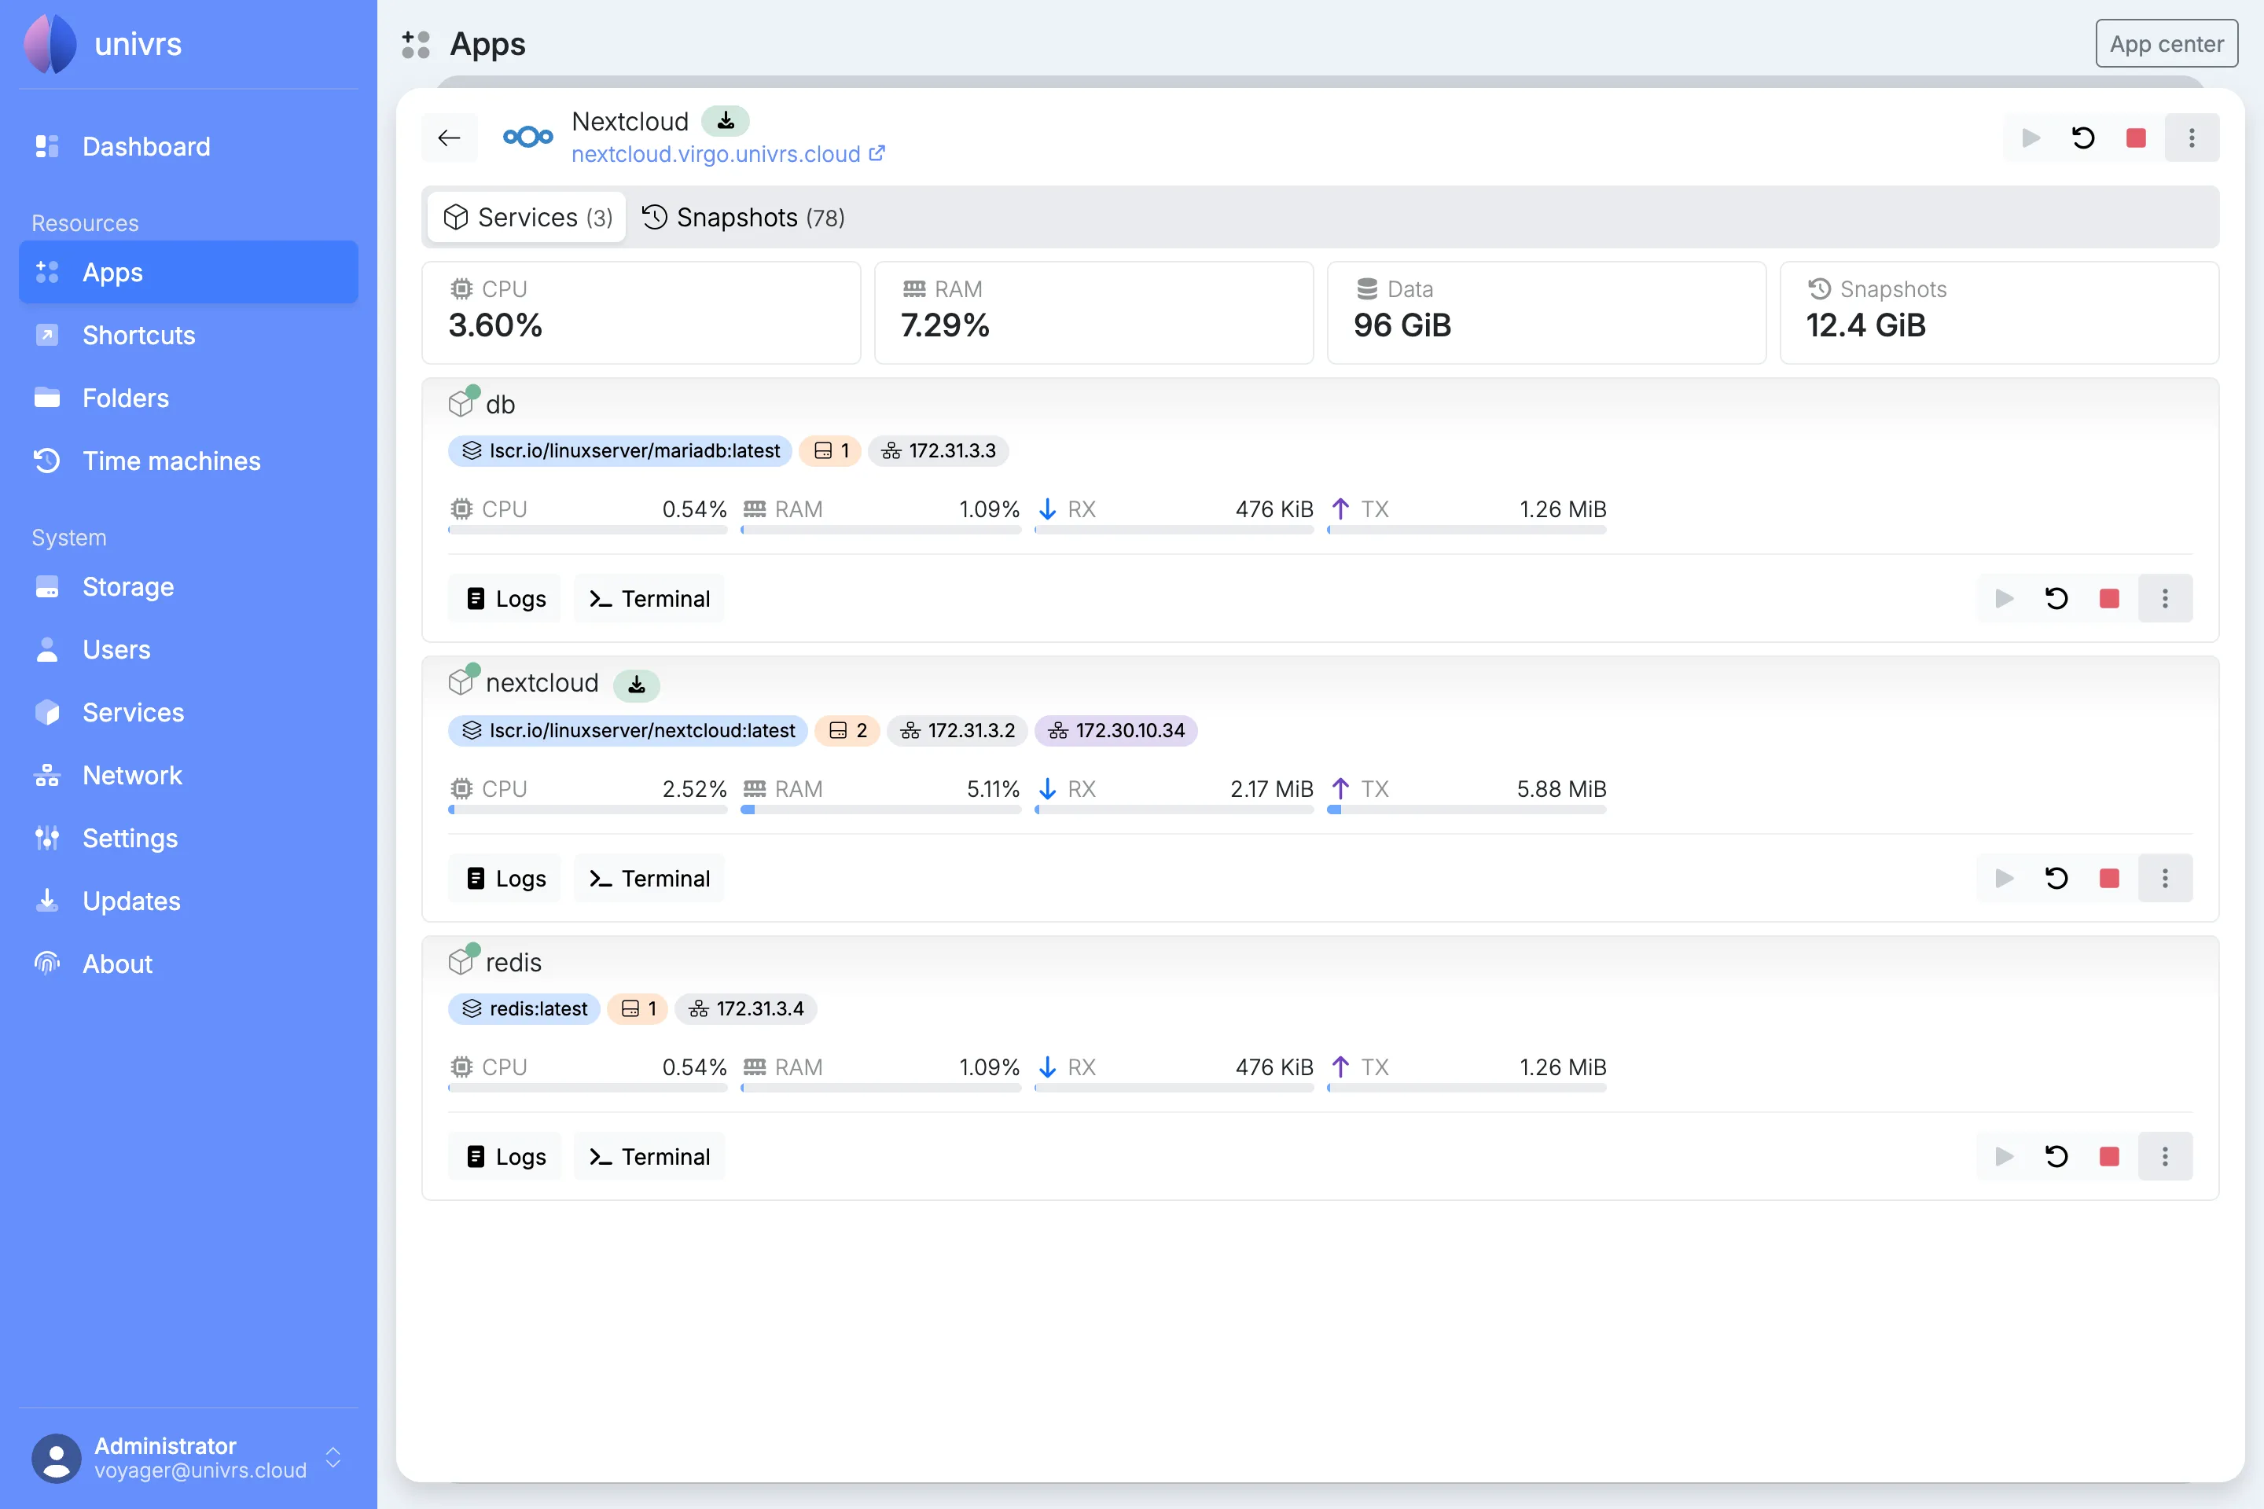The image size is (2264, 1509).
Task: Restart the redis service
Action: pyautogui.click(x=2056, y=1157)
